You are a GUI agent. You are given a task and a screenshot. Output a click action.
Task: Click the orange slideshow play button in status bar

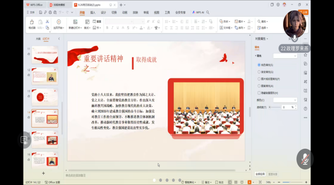coord(250,182)
